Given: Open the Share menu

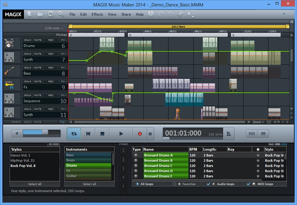Looking at the screenshot, I should (126, 14).
